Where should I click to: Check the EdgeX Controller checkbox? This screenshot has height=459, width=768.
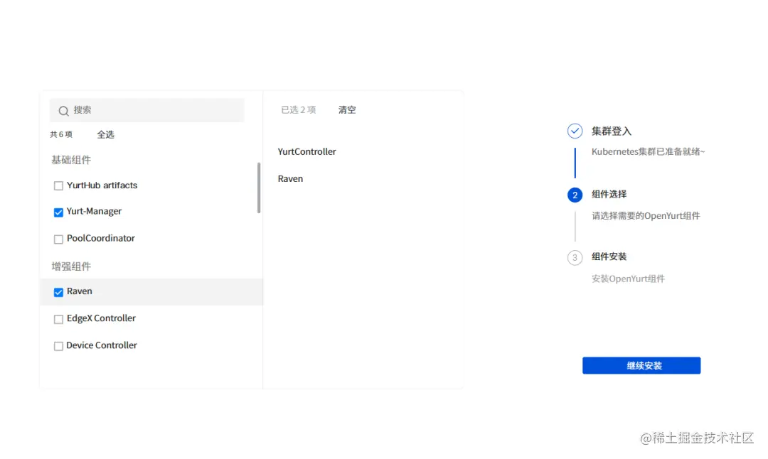click(x=58, y=319)
